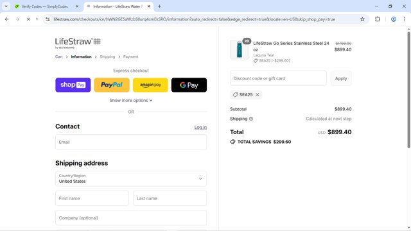Check out with Amazon Pay
The height and width of the screenshot is (231, 411).
(x=150, y=85)
